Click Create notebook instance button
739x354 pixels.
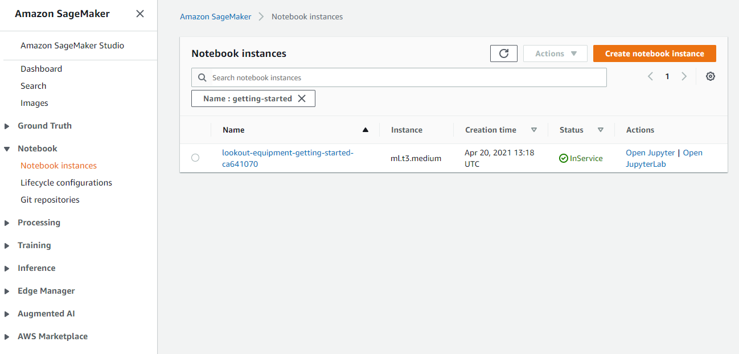click(655, 53)
